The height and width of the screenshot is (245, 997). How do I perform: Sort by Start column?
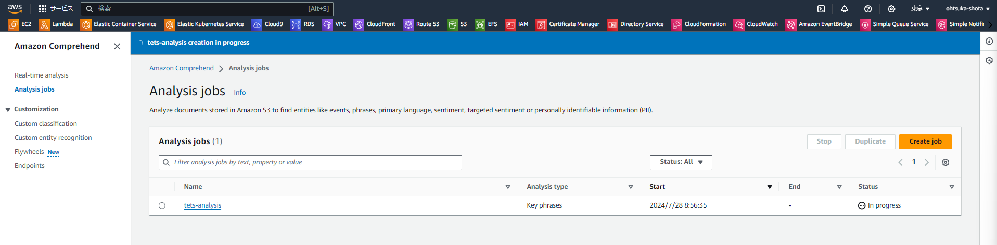(x=770, y=187)
